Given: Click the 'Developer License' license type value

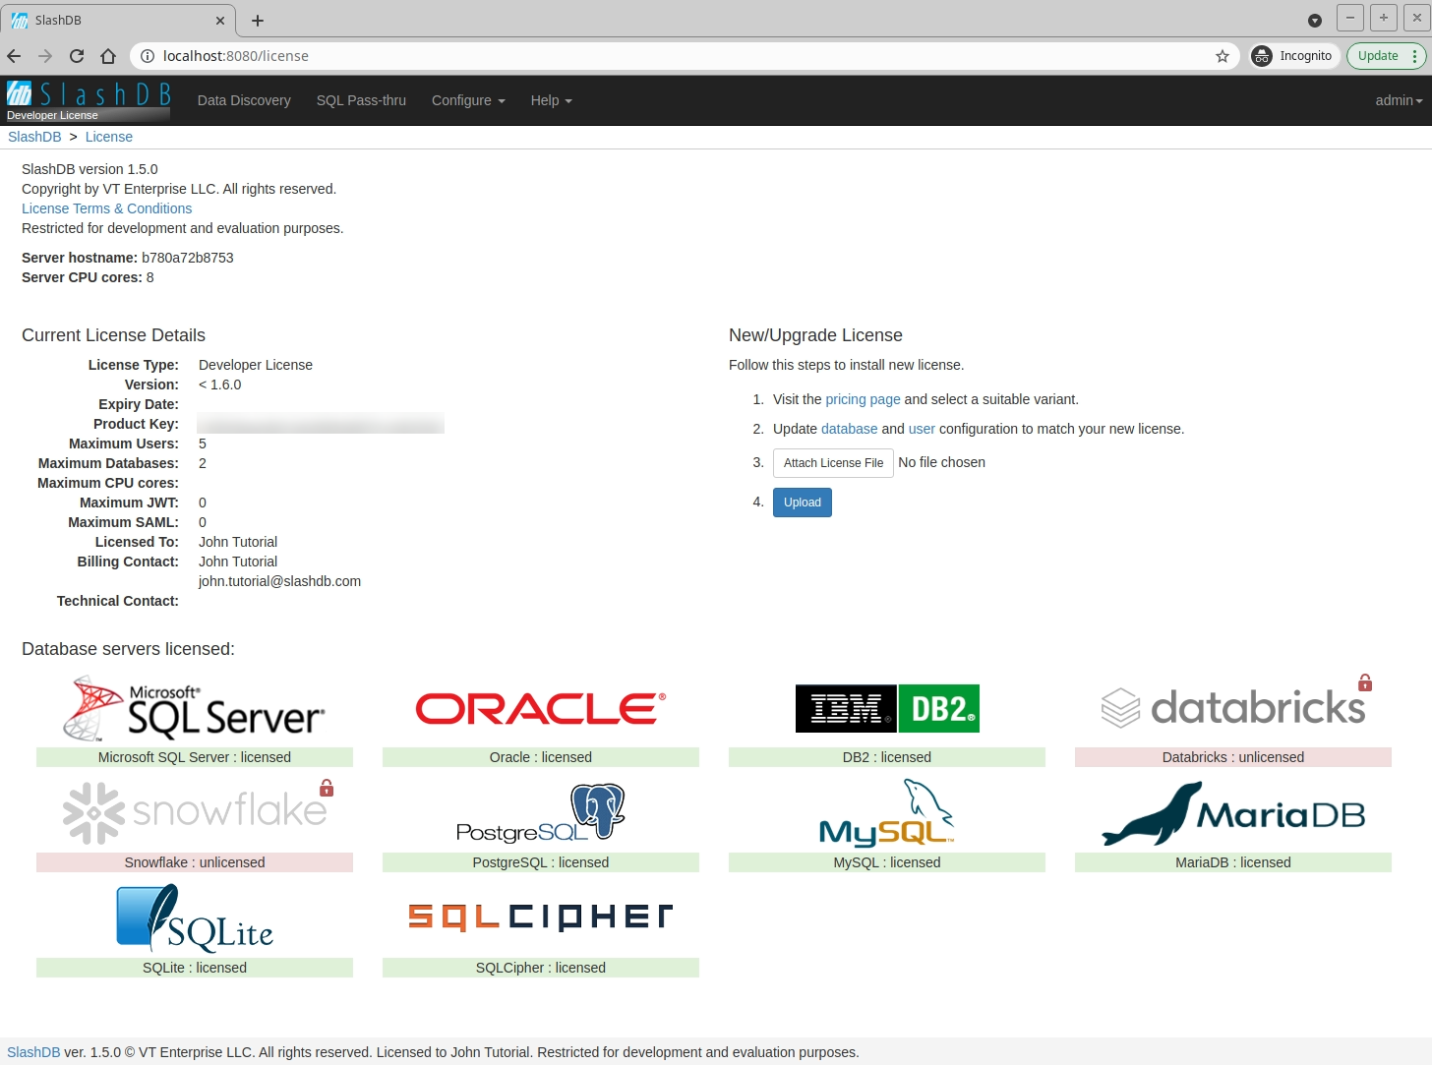Looking at the screenshot, I should 256,365.
